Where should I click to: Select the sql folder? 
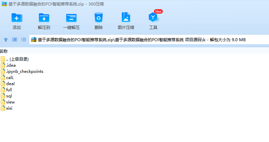click(9, 96)
